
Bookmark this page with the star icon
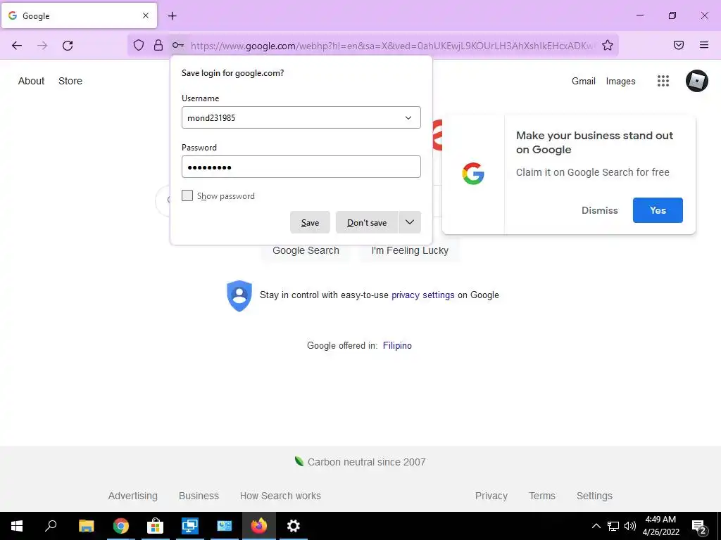point(608,45)
